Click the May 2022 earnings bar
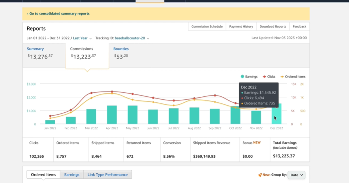This screenshot has width=349, height=183. point(132,115)
